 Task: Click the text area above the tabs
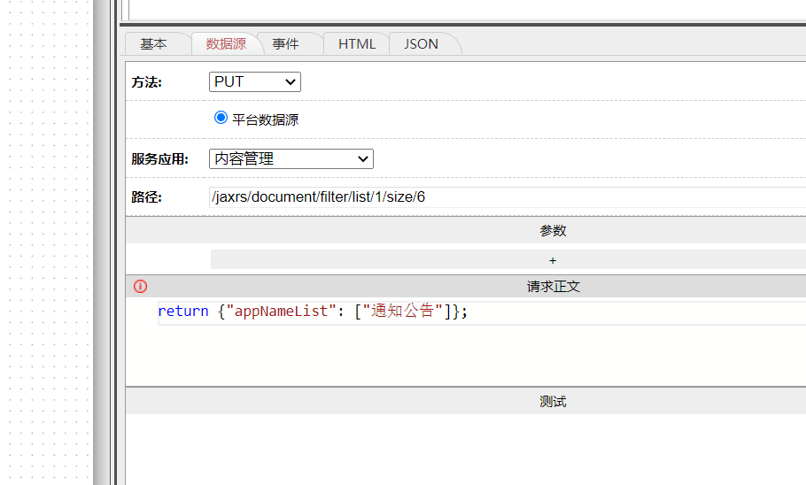coord(467,9)
